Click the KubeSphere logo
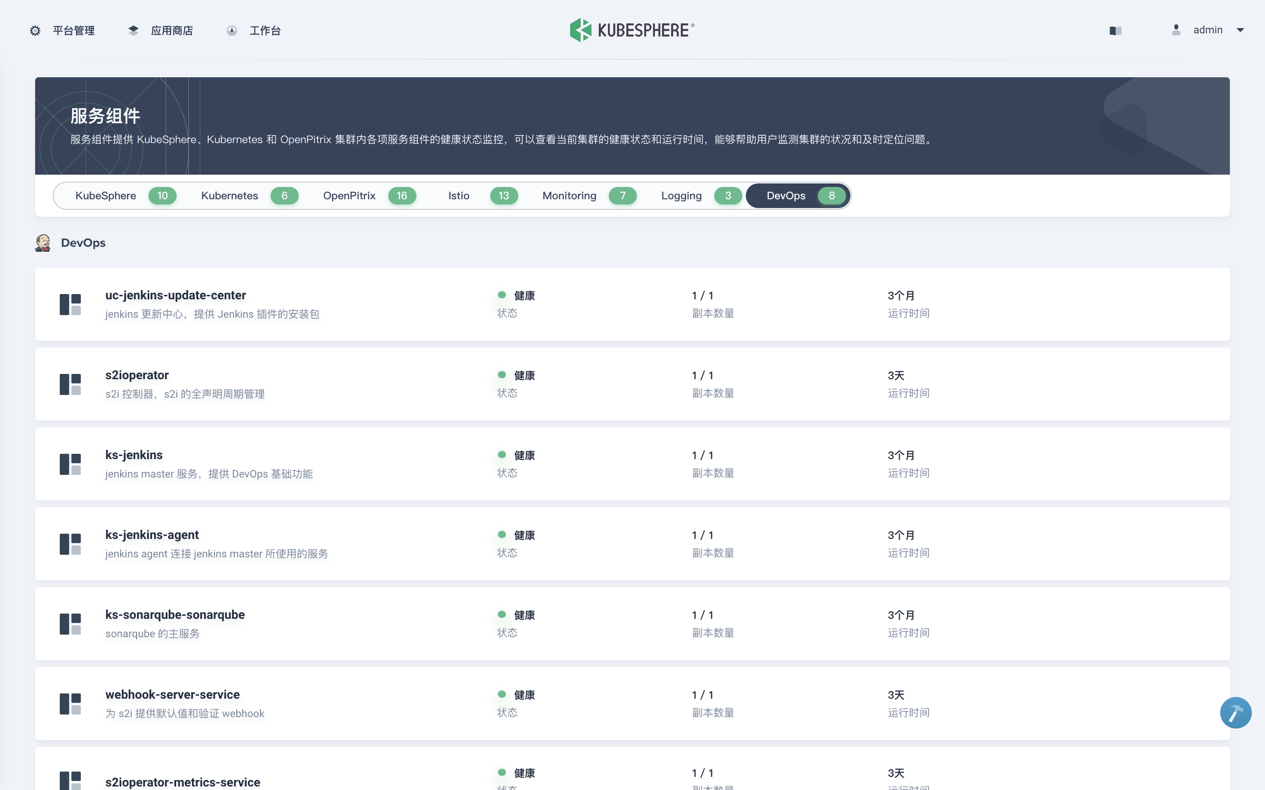Screen dimensions: 1265x790 pos(632,30)
